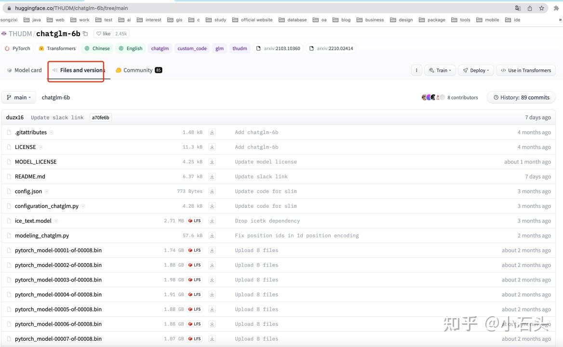Open the arxiv:2210.02414 paper link
563x347 pixels.
coord(334,48)
